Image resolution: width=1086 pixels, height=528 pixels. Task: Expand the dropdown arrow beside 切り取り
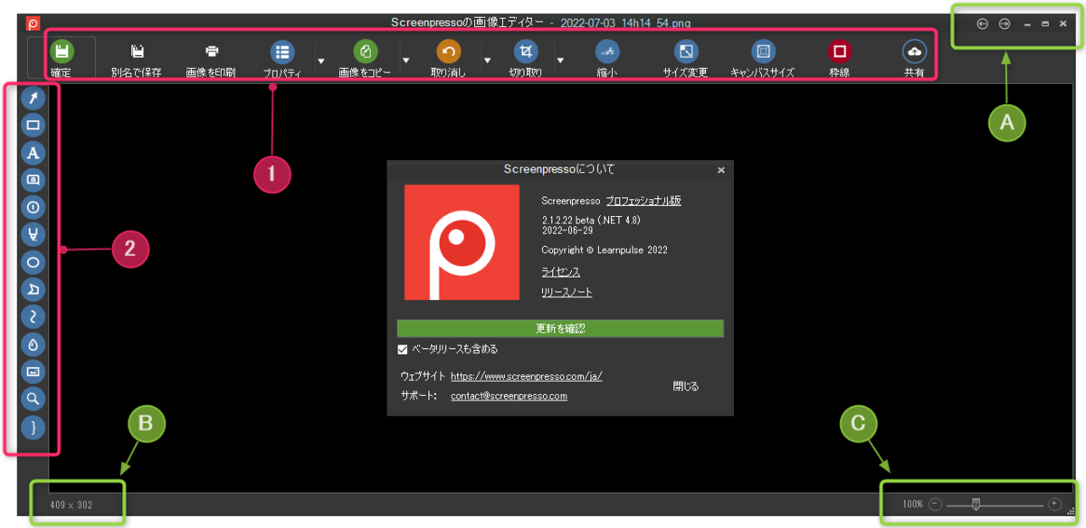560,61
